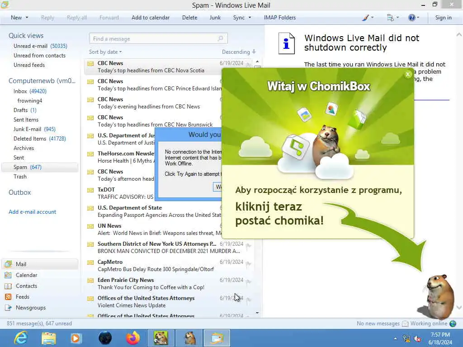Select Unread from contacts quick view
Image resolution: width=463 pixels, height=347 pixels.
39,56
